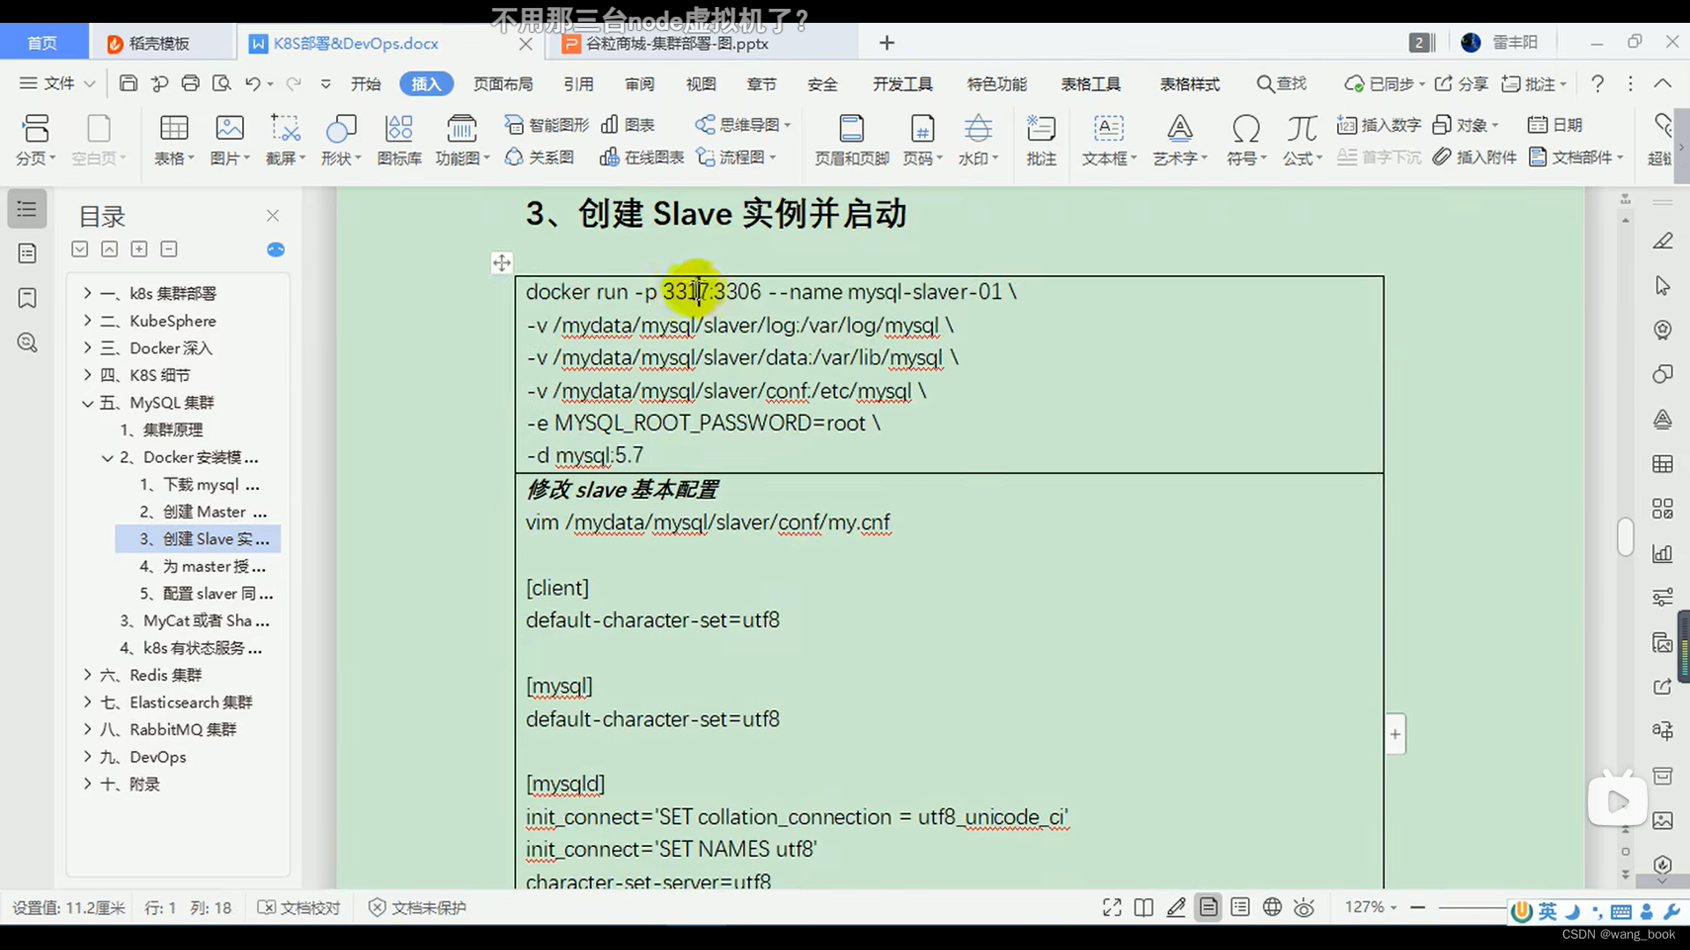Insert date with 日期

pyautogui.click(x=1554, y=125)
